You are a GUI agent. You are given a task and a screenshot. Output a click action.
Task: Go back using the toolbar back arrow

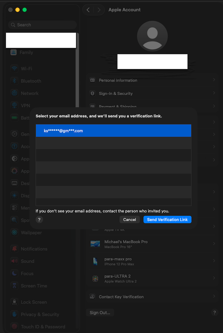coord(88,10)
